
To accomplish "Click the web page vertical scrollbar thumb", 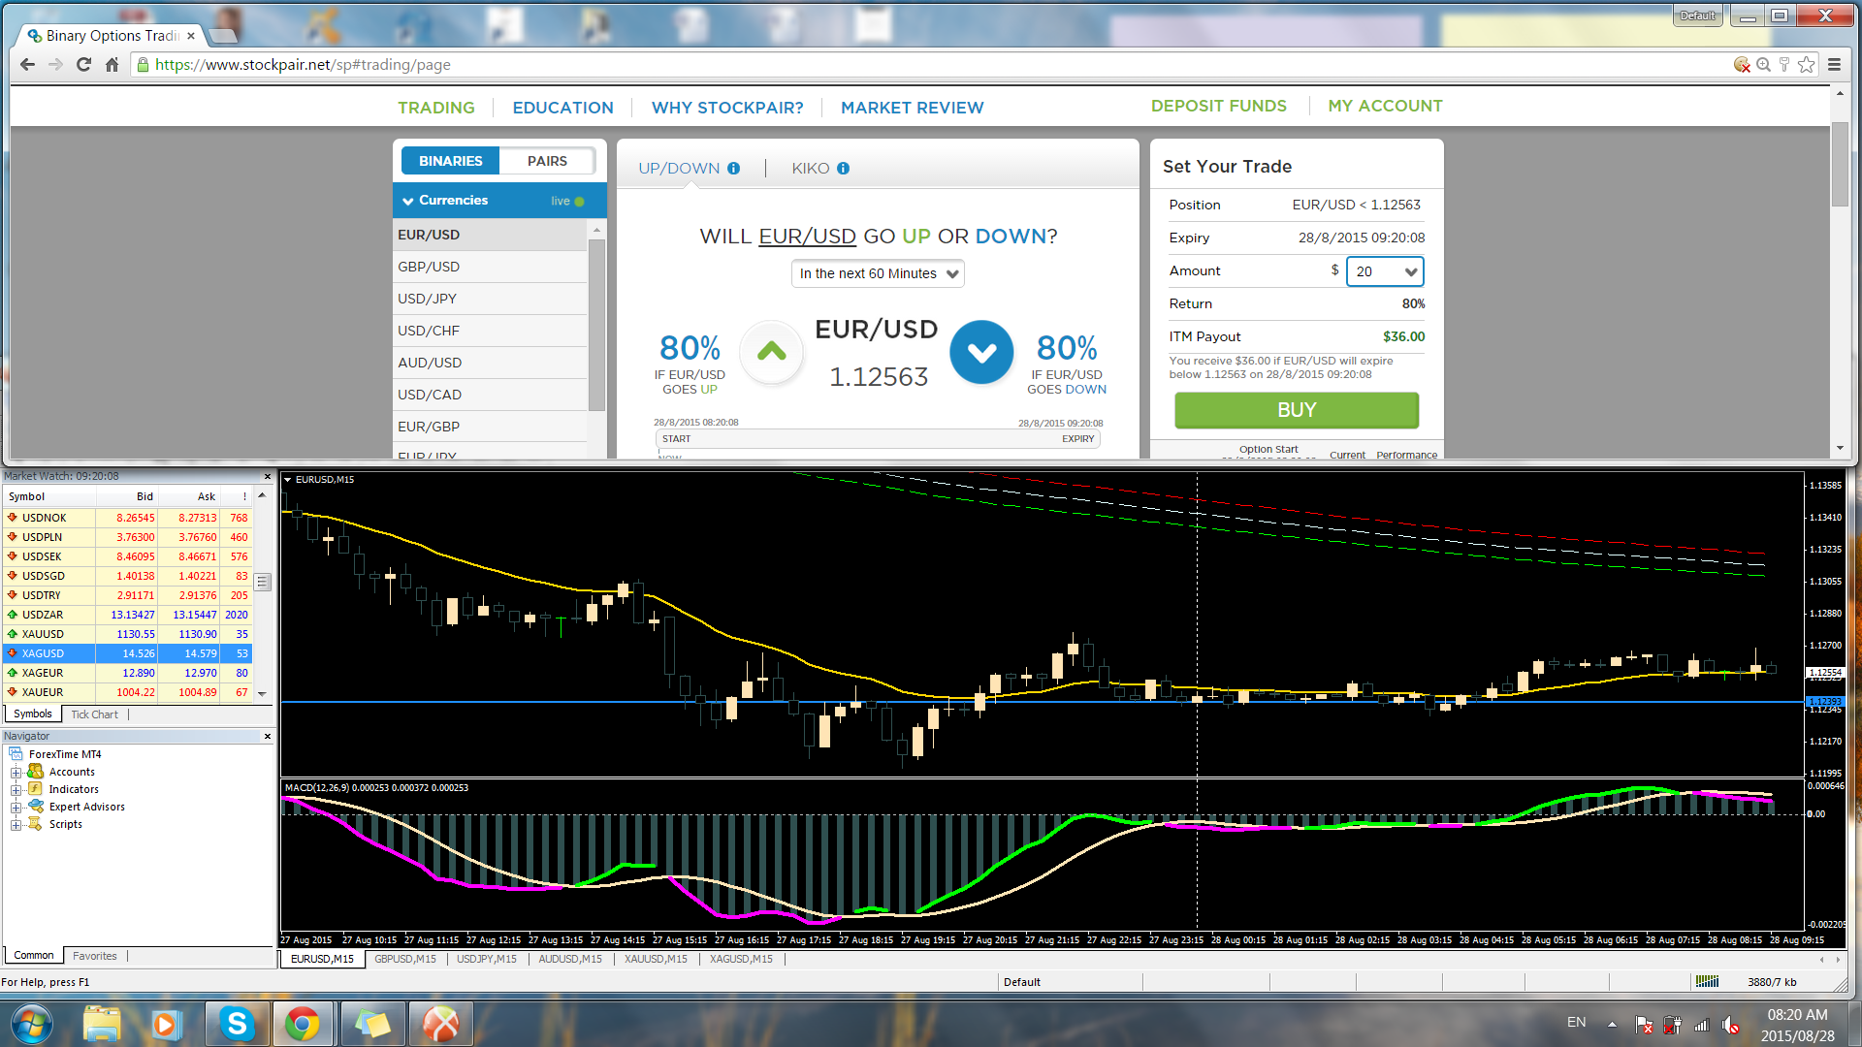I will point(1840,163).
